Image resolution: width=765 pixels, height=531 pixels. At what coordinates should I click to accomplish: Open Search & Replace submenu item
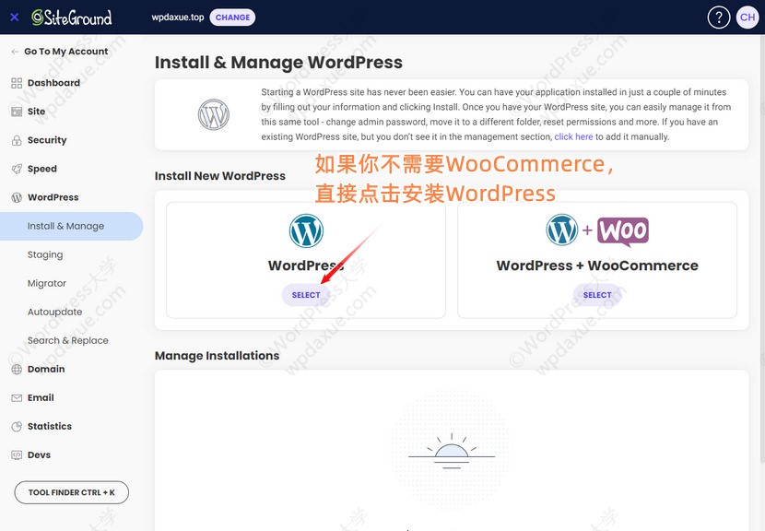(68, 340)
